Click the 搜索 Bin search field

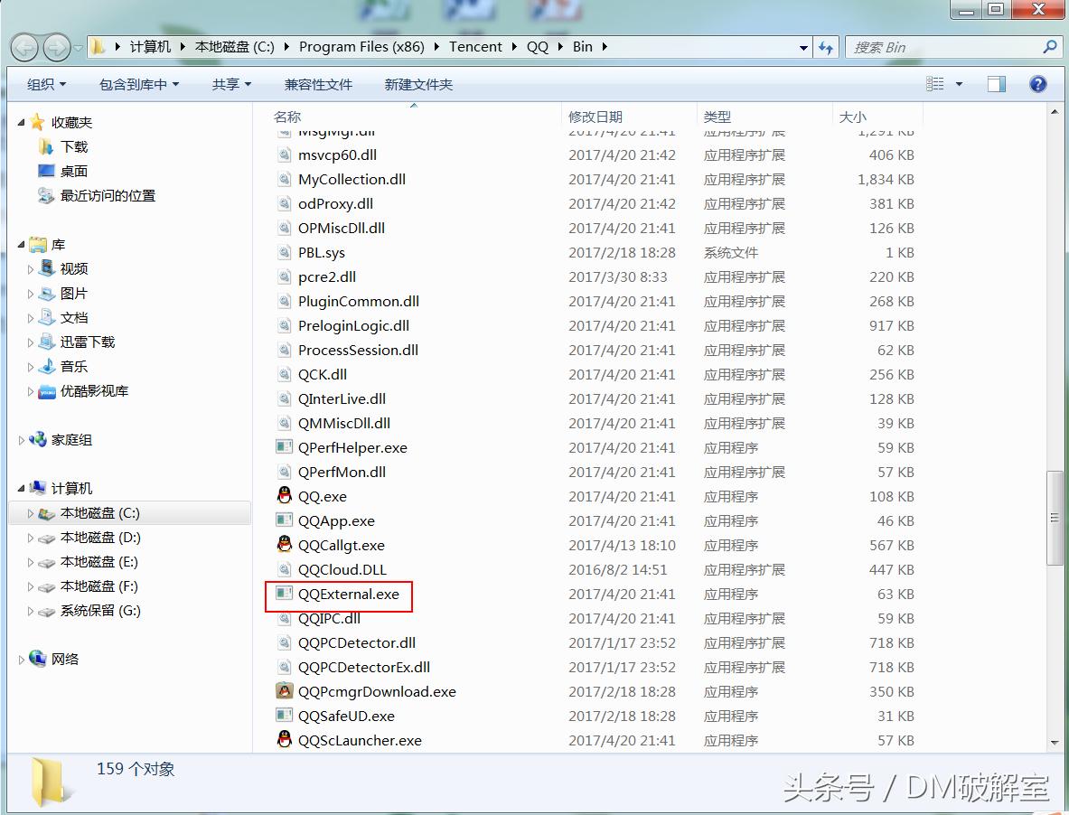pos(944,47)
